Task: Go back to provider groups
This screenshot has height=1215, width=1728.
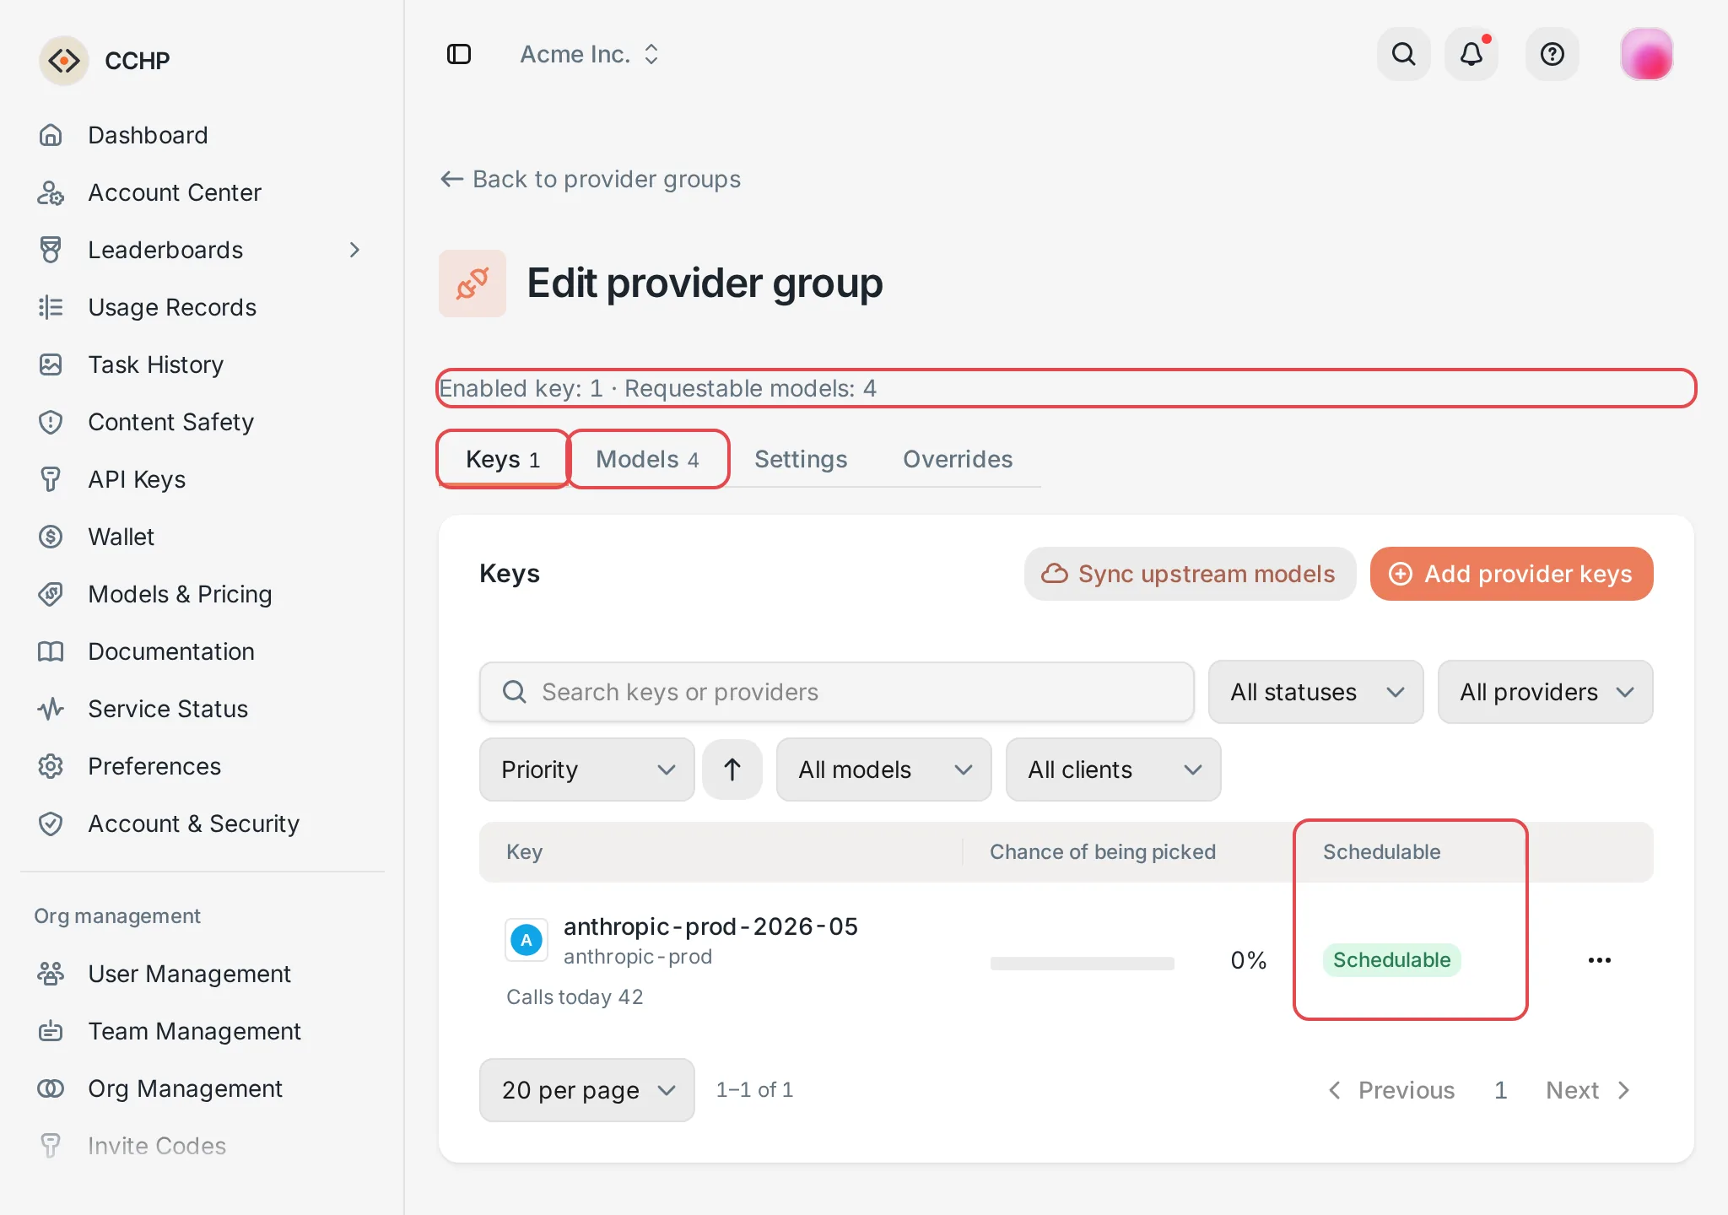Action: coord(590,179)
